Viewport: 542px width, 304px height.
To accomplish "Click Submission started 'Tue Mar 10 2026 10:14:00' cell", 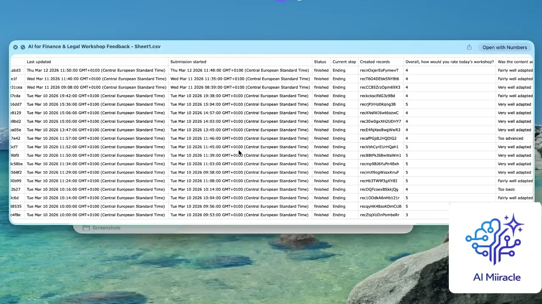I will tap(240, 189).
